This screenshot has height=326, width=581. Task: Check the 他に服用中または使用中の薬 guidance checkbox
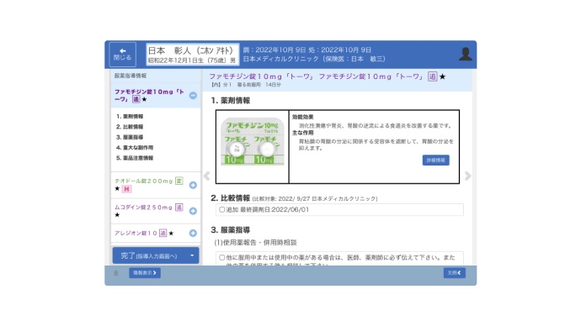pyautogui.click(x=222, y=258)
